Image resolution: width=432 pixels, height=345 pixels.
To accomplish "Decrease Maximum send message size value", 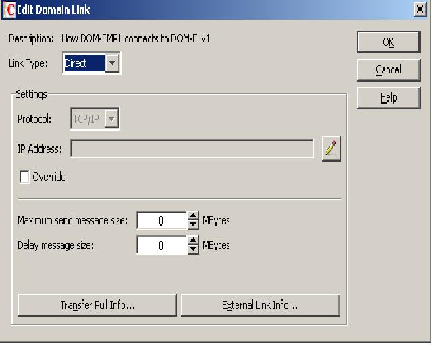I will coord(193,225).
